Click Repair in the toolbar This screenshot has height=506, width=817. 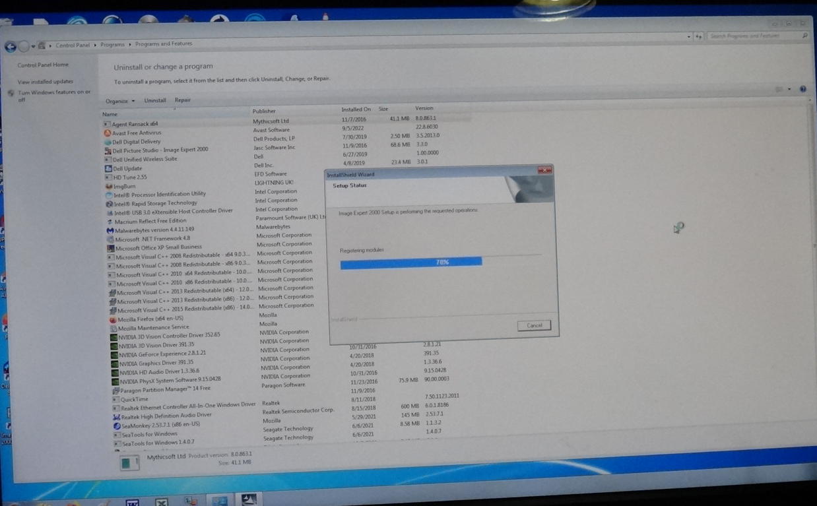(183, 100)
